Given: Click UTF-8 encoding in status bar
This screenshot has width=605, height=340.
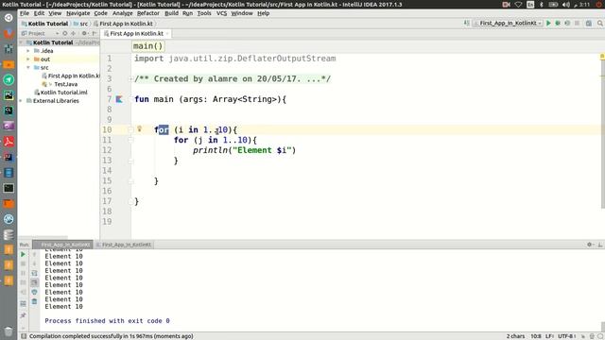Looking at the screenshot, I should tap(567, 336).
